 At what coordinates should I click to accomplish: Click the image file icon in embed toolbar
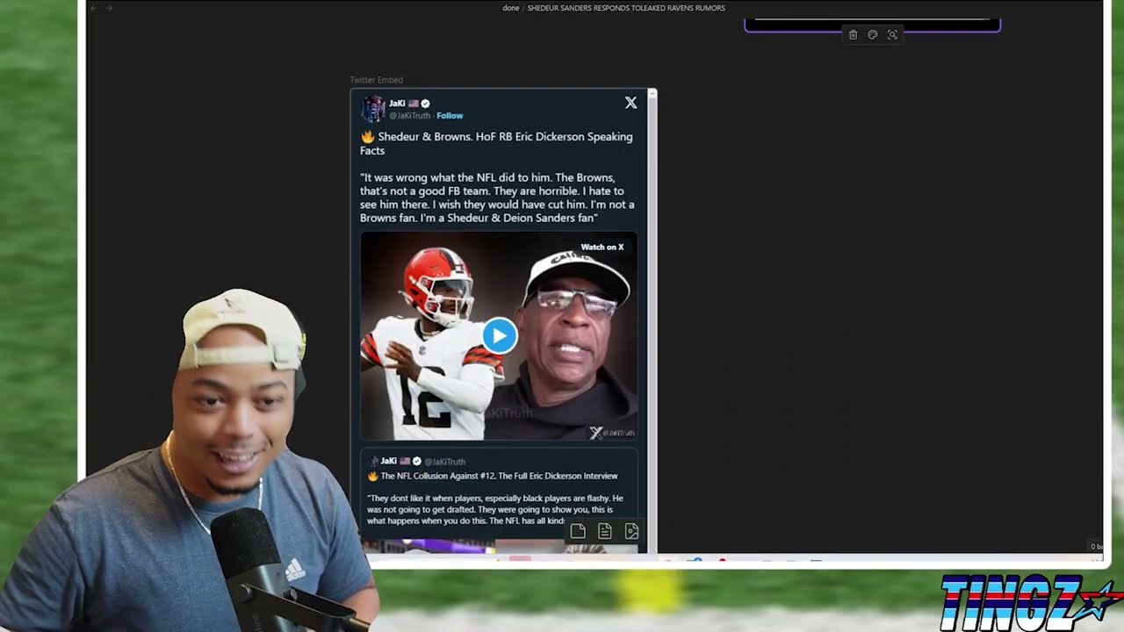click(631, 531)
